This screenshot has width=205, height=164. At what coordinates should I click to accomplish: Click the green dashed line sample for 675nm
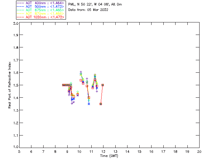pyautogui.click(x=20, y=10)
